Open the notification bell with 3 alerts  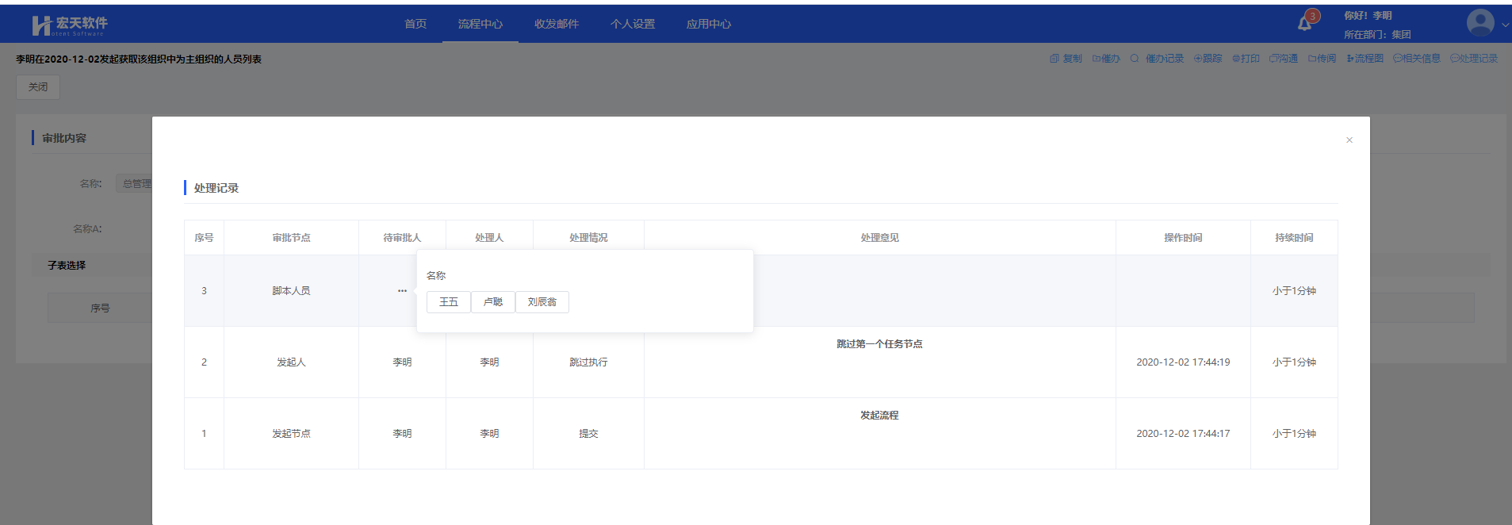[1304, 24]
